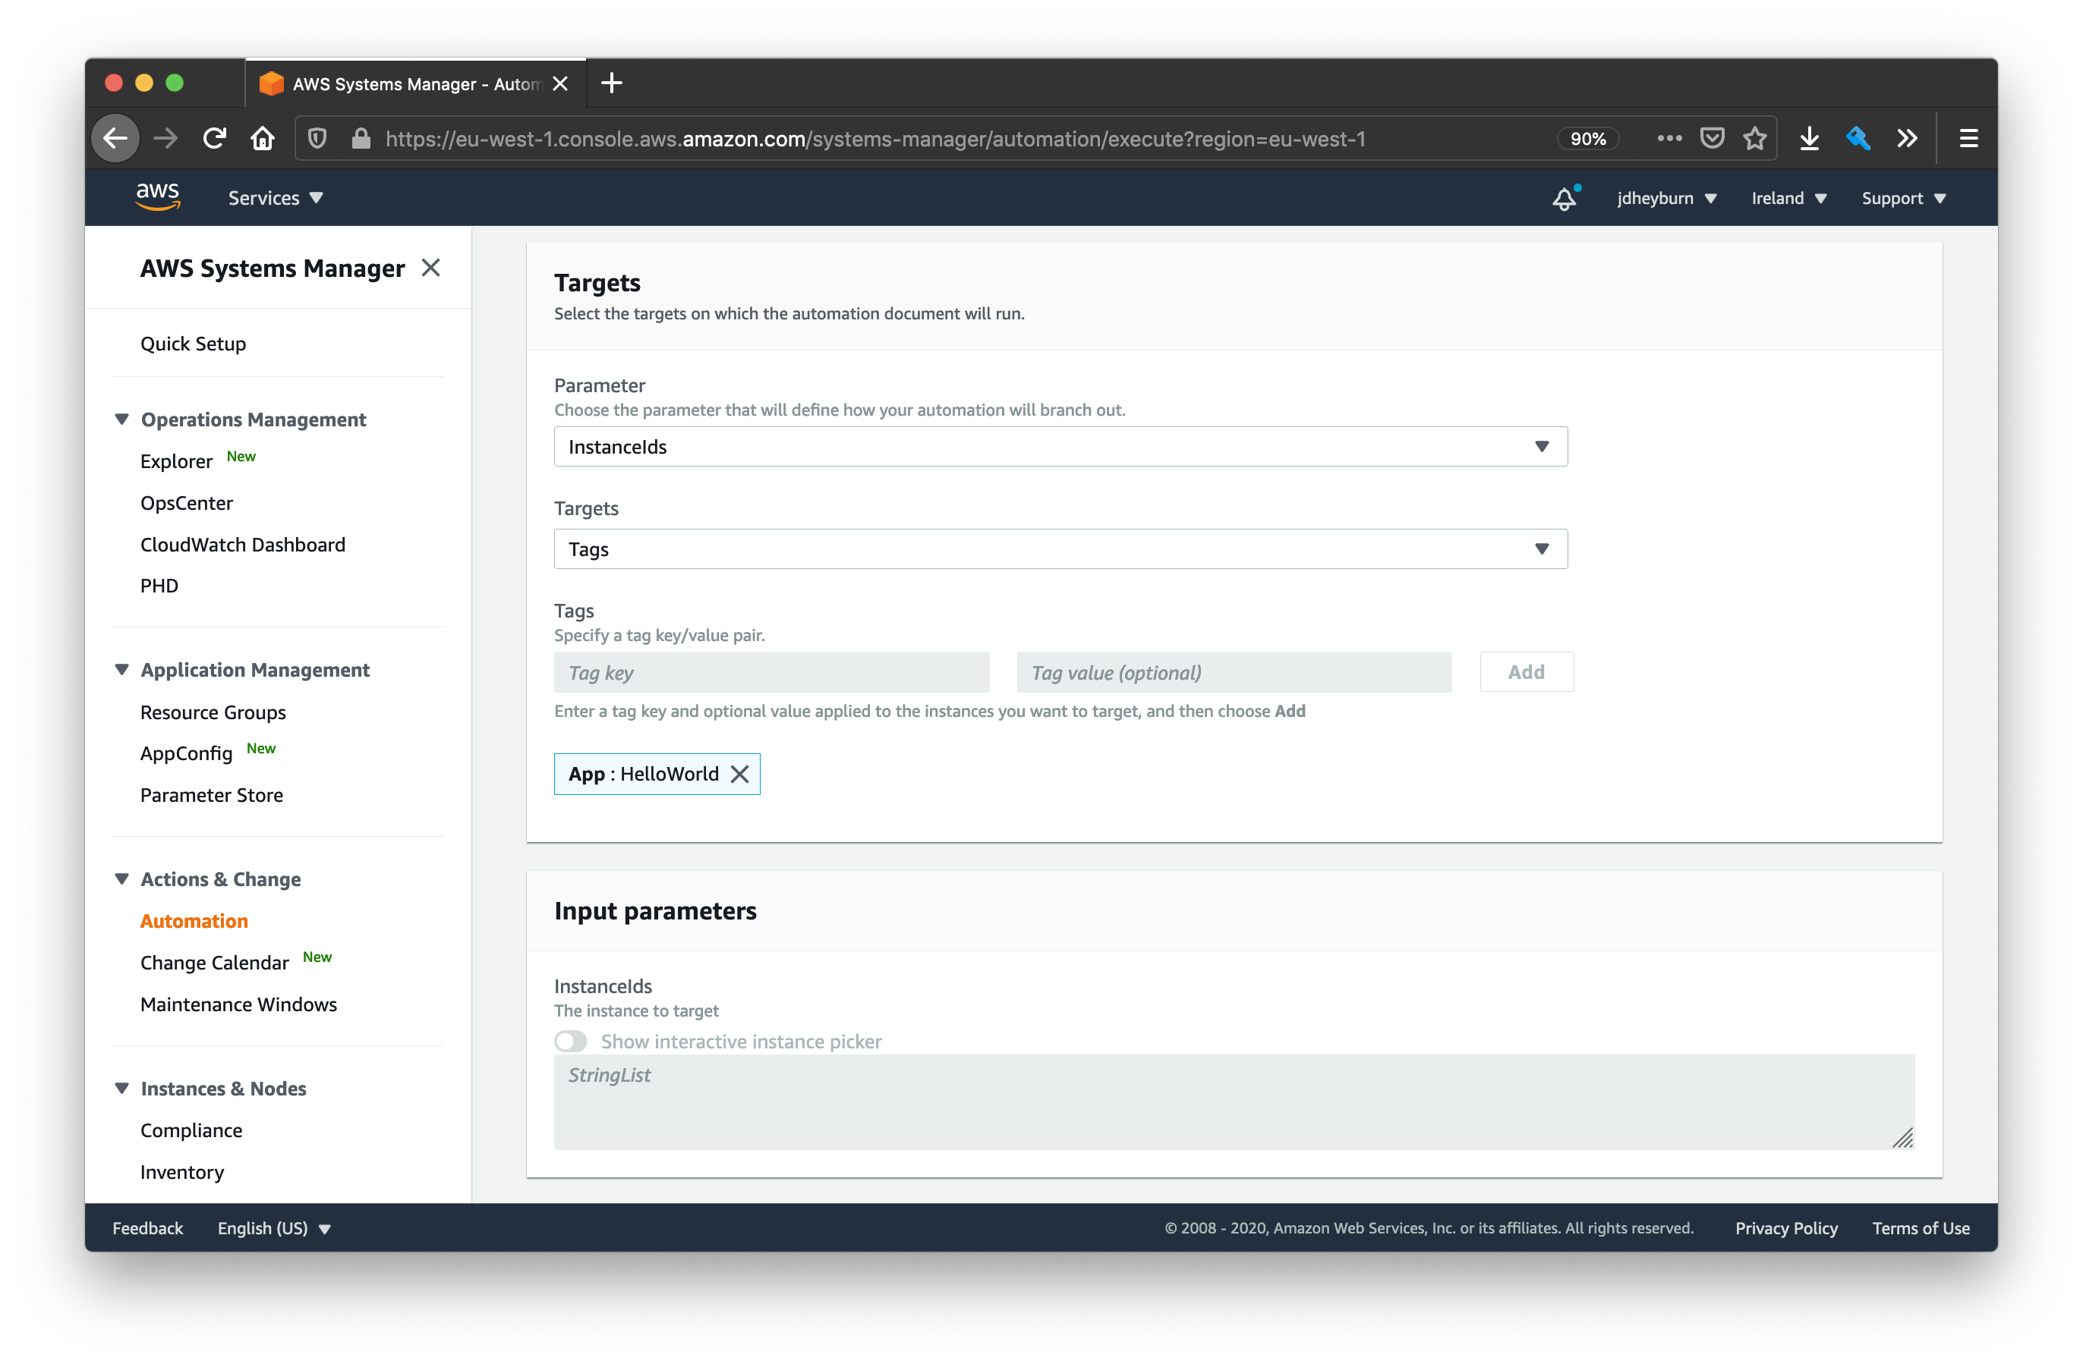The image size is (2083, 1364).
Task: Click the browser back arrow button
Action: point(115,138)
